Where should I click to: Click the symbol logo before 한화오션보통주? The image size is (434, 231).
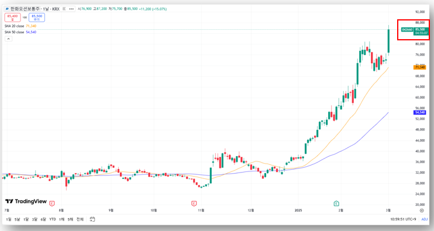click(x=7, y=9)
